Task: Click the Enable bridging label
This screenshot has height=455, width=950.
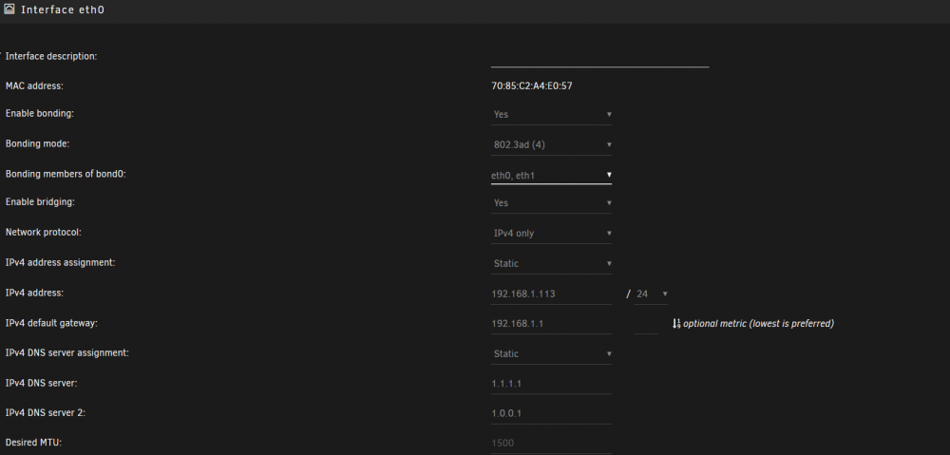Action: click(40, 201)
